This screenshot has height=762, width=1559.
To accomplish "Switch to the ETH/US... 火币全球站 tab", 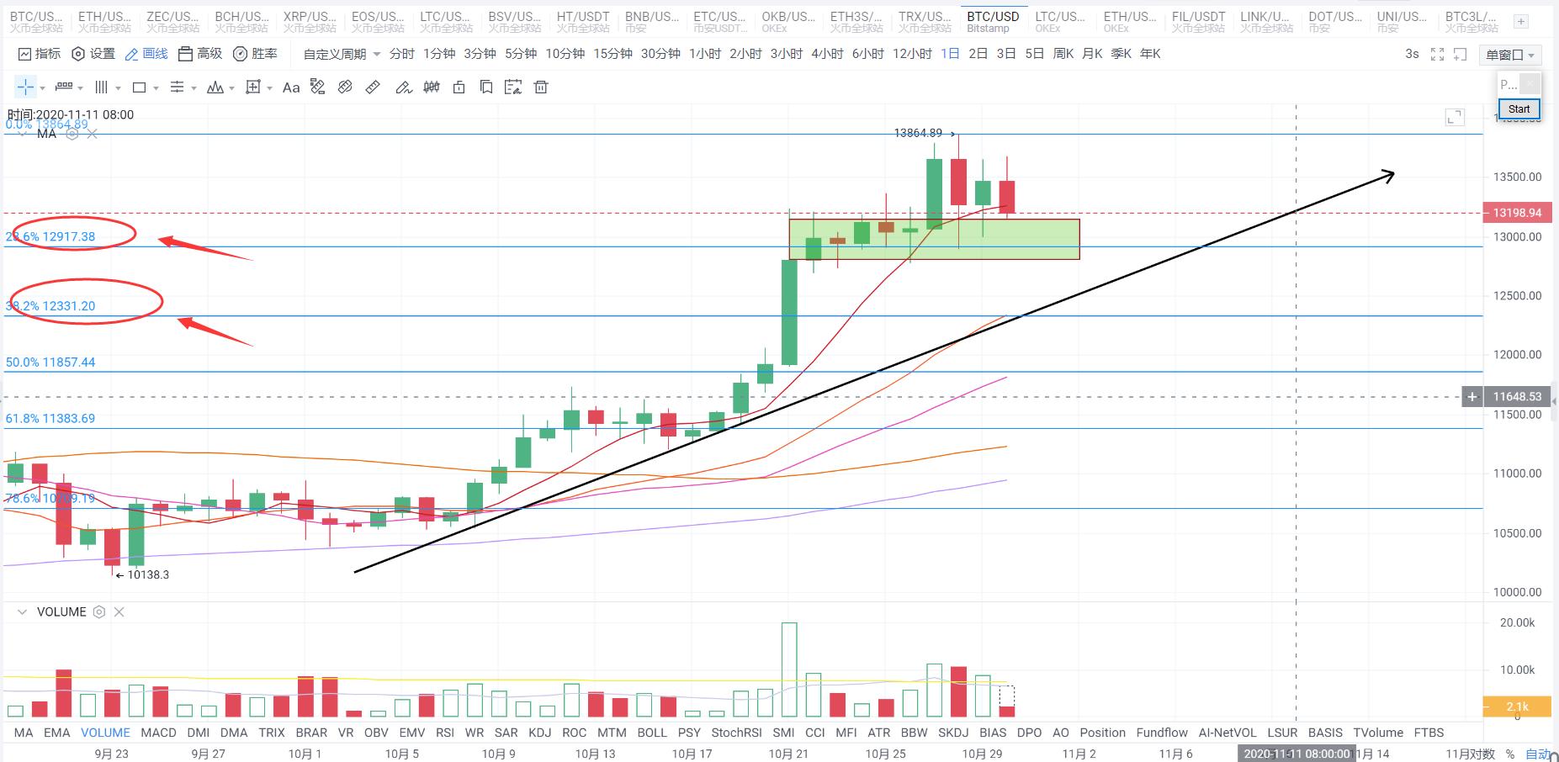I will coord(104,22).
